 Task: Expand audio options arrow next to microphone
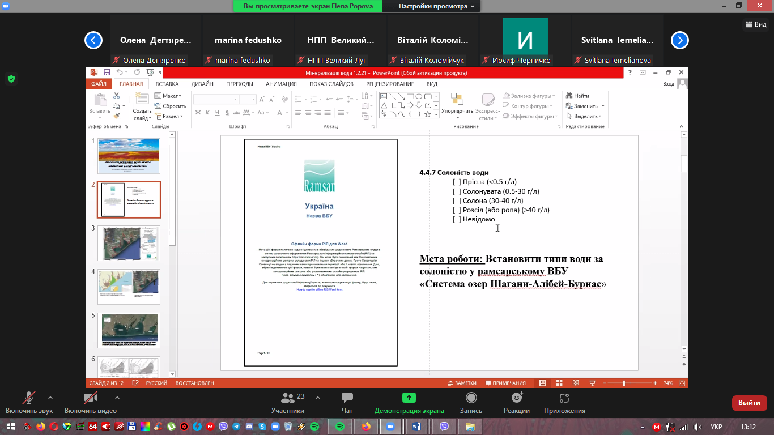pos(50,397)
